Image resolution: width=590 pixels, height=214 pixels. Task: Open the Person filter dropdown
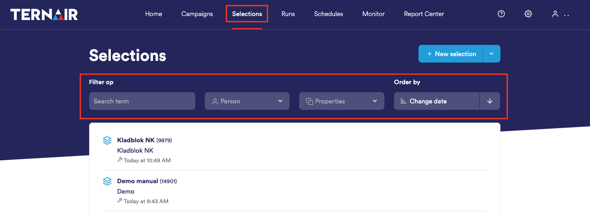click(247, 101)
